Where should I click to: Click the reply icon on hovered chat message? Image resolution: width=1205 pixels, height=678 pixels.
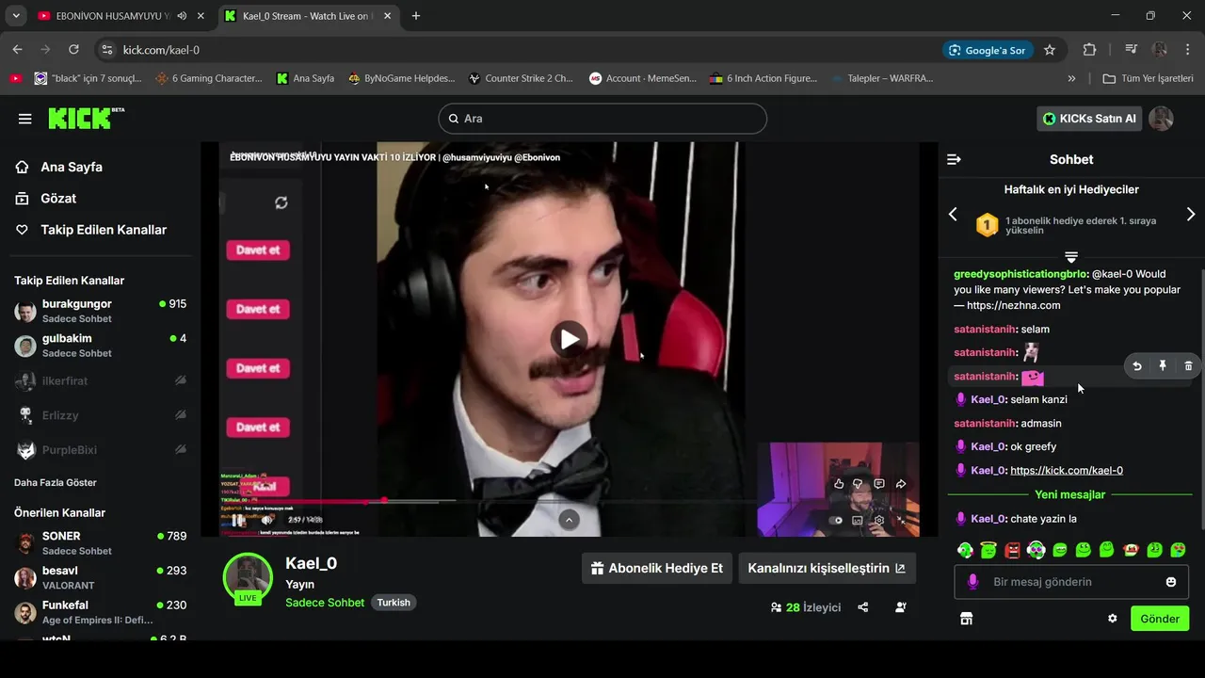point(1137,366)
